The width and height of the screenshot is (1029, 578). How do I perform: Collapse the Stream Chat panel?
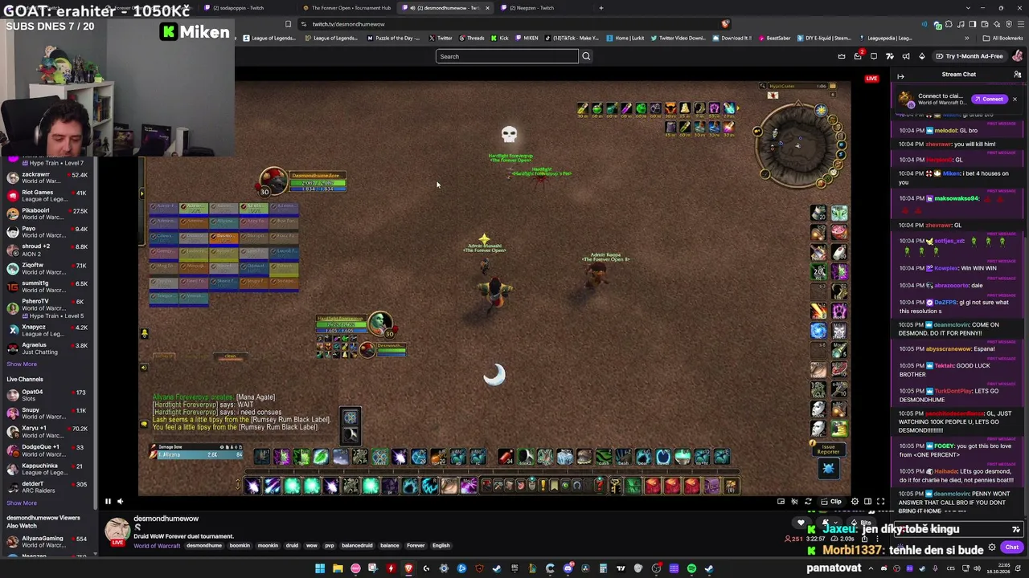click(x=900, y=76)
